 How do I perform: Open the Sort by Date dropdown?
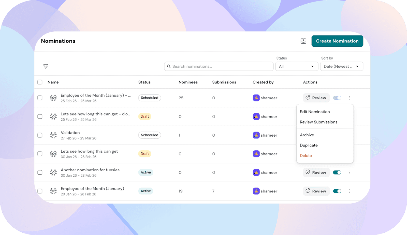(x=341, y=66)
